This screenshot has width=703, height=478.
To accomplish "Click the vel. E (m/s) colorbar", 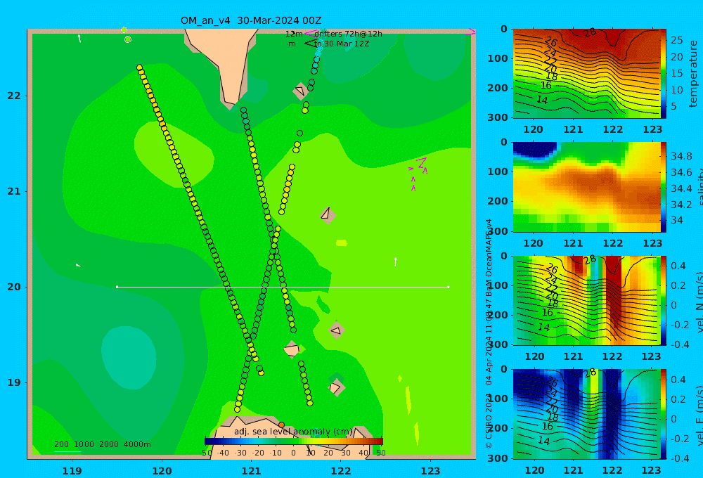I will pos(664,414).
